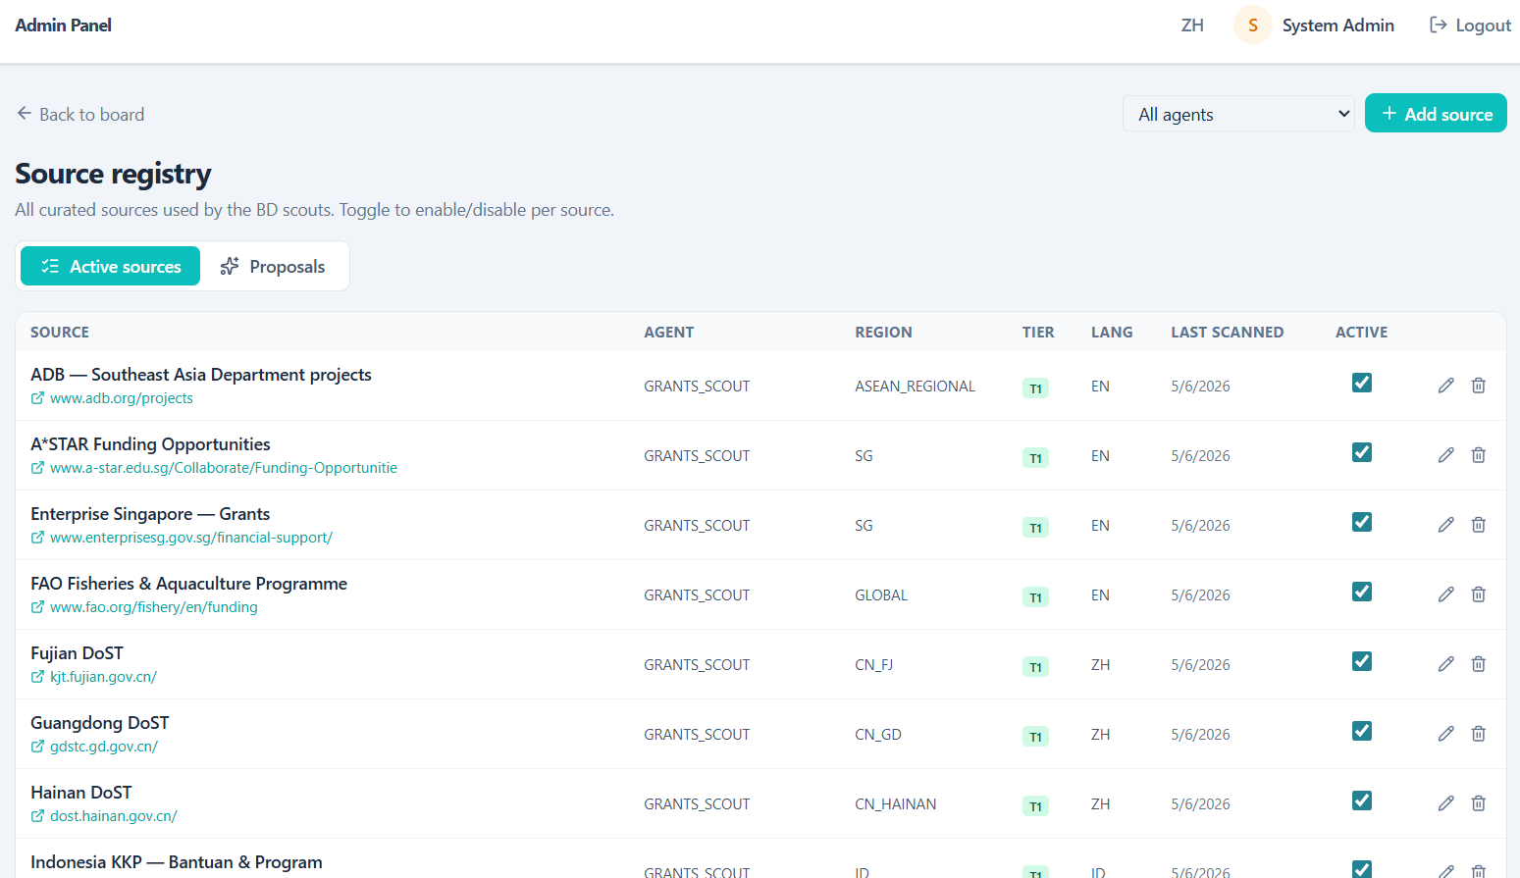Toggle active for FAO Fisheries & Aquaculture Programme
Viewport: 1520px width, 878px height.
1362,592
